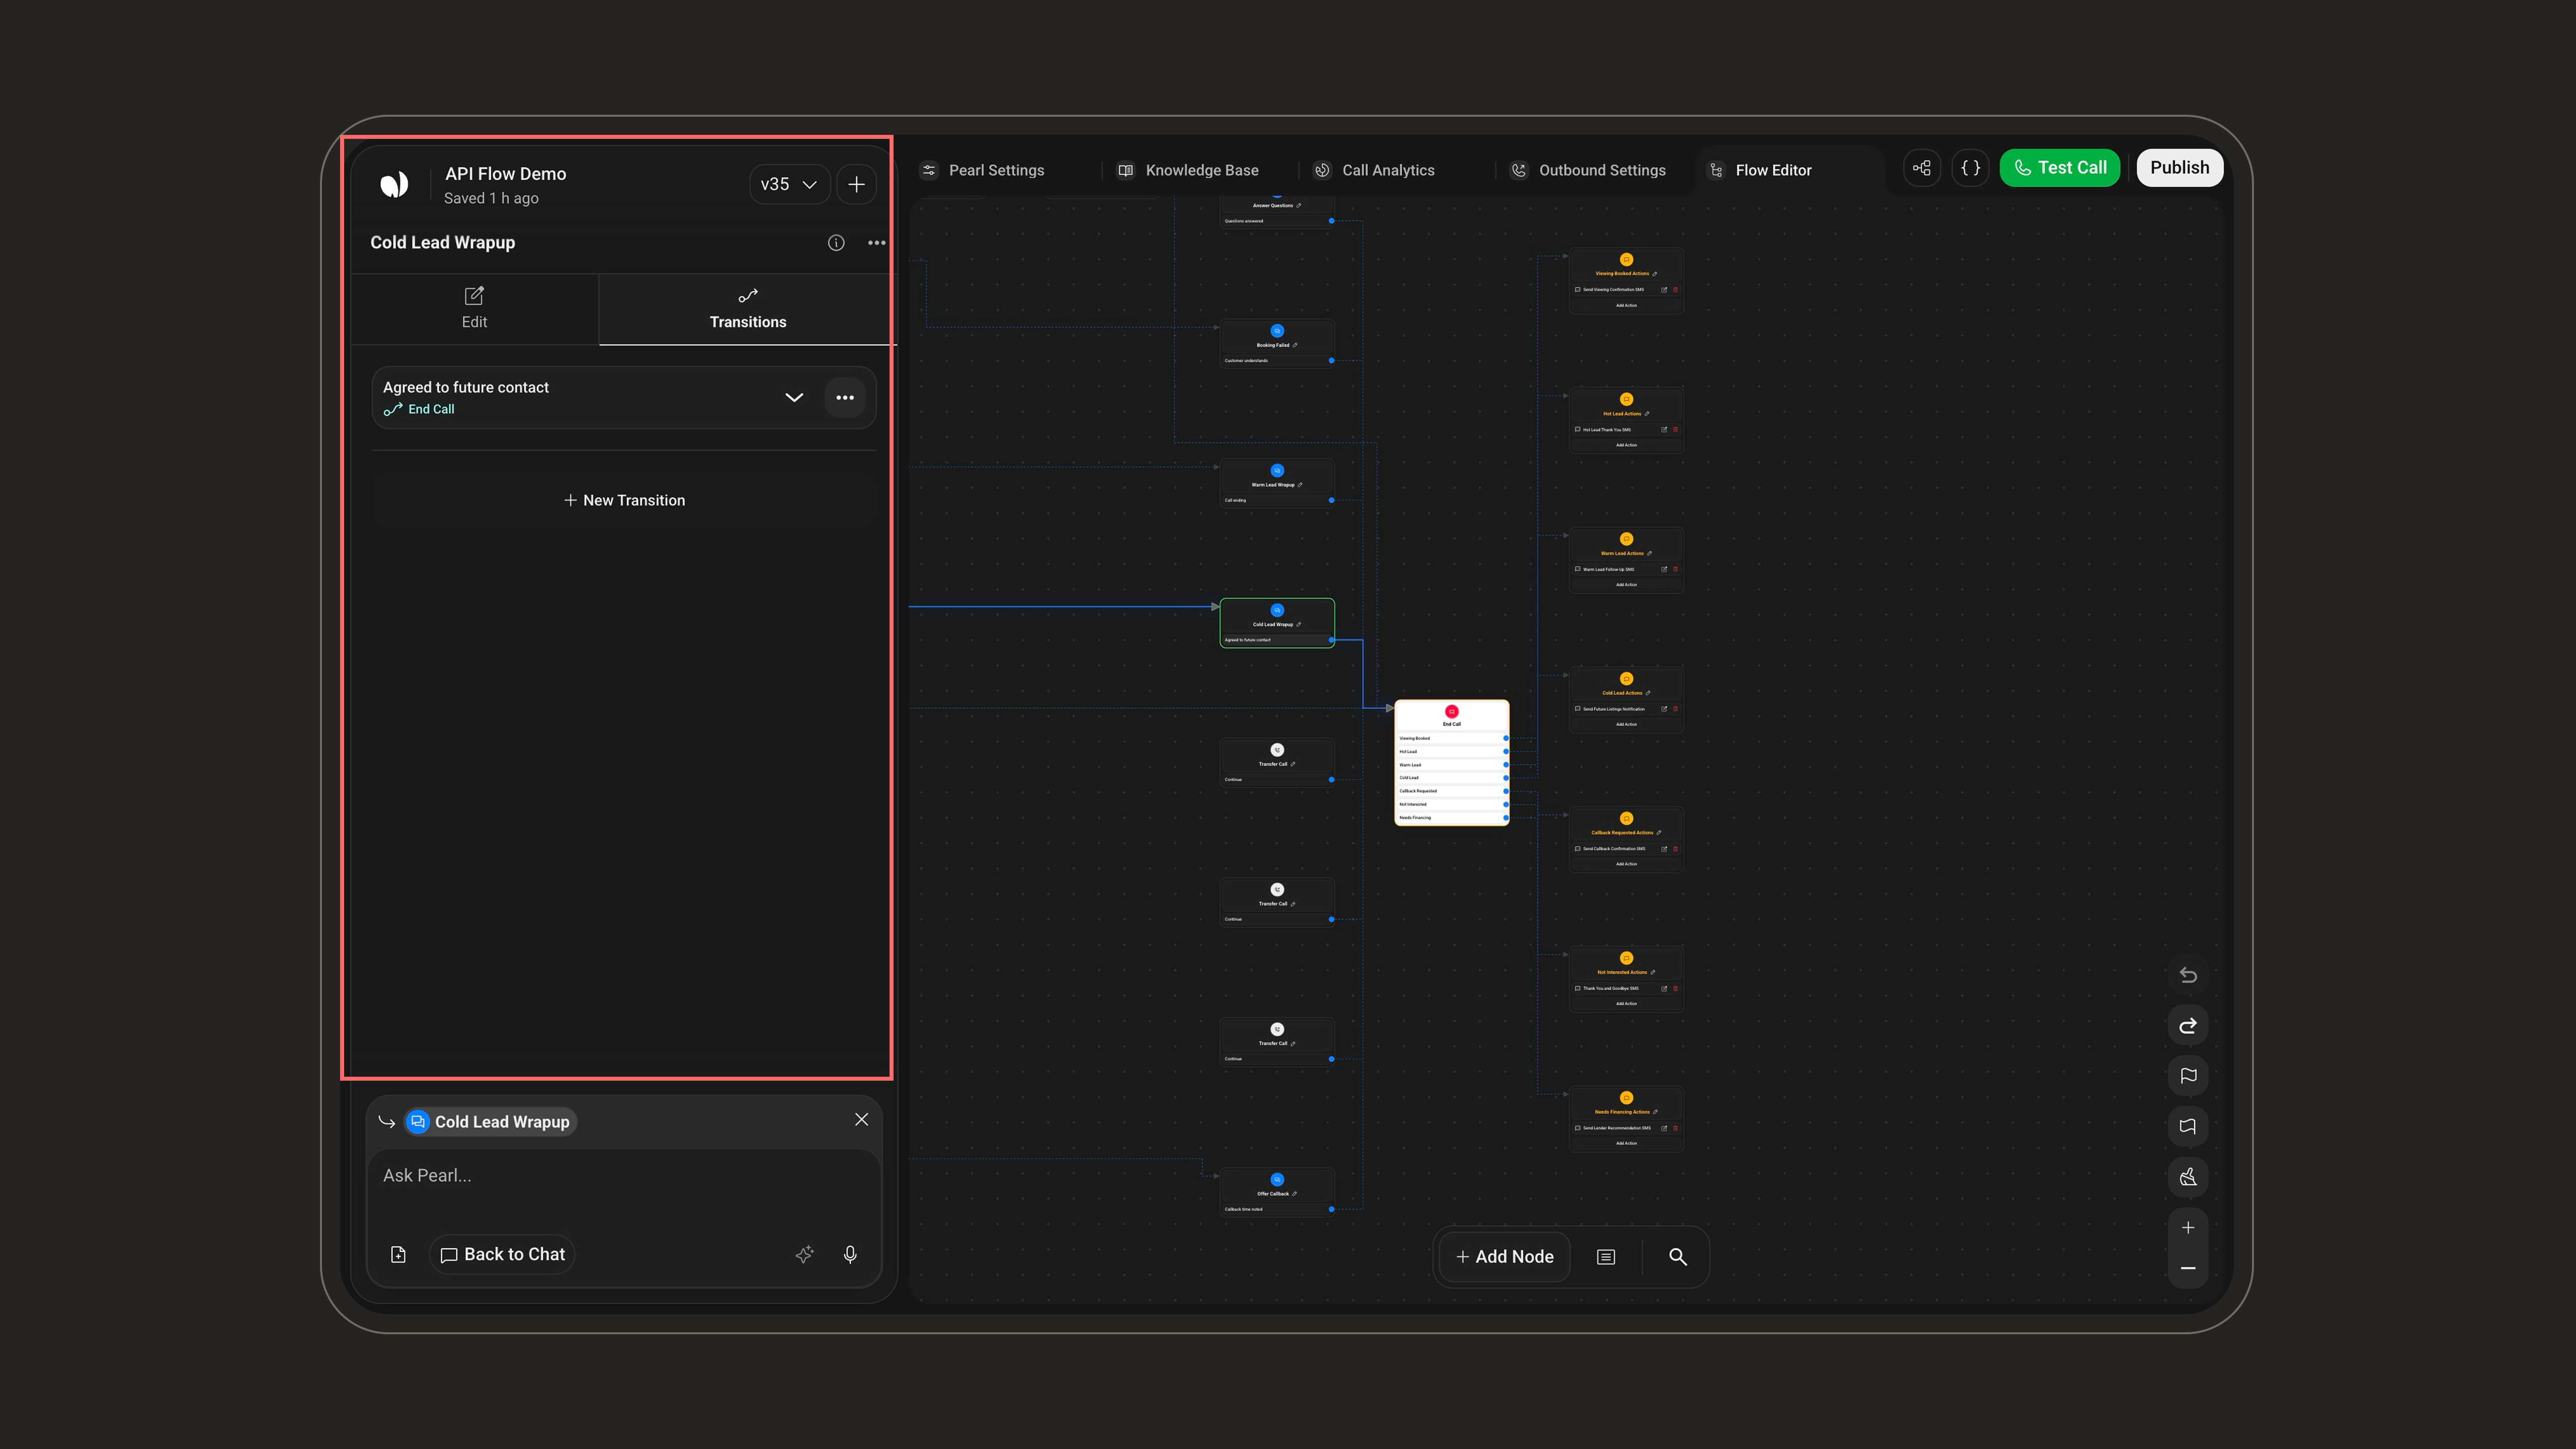Remove Cold Lead Wrapup context chip
2576x1449 pixels.
tap(861, 1120)
